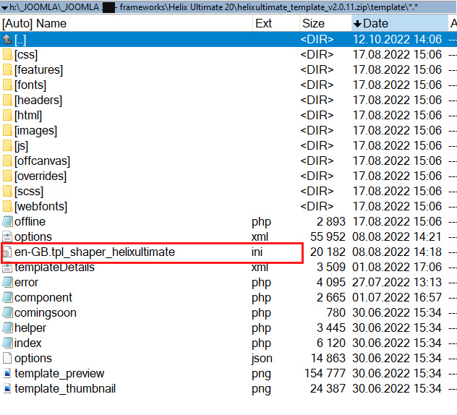Select the template_thumbnail file name
Screen dimensions: 457x415
pyautogui.click(x=65, y=388)
